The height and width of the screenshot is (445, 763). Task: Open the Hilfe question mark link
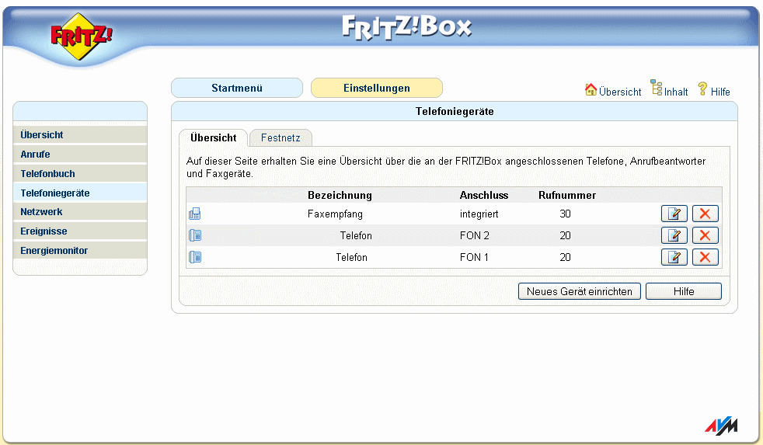714,90
